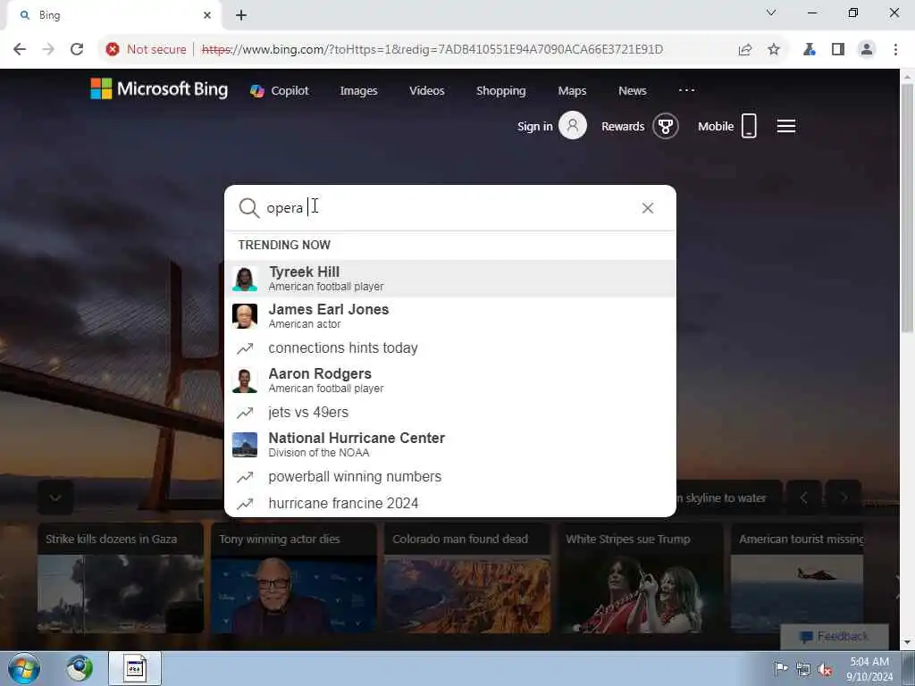
Task: Expand more options ellipsis in Bing header
Action: [x=687, y=90]
